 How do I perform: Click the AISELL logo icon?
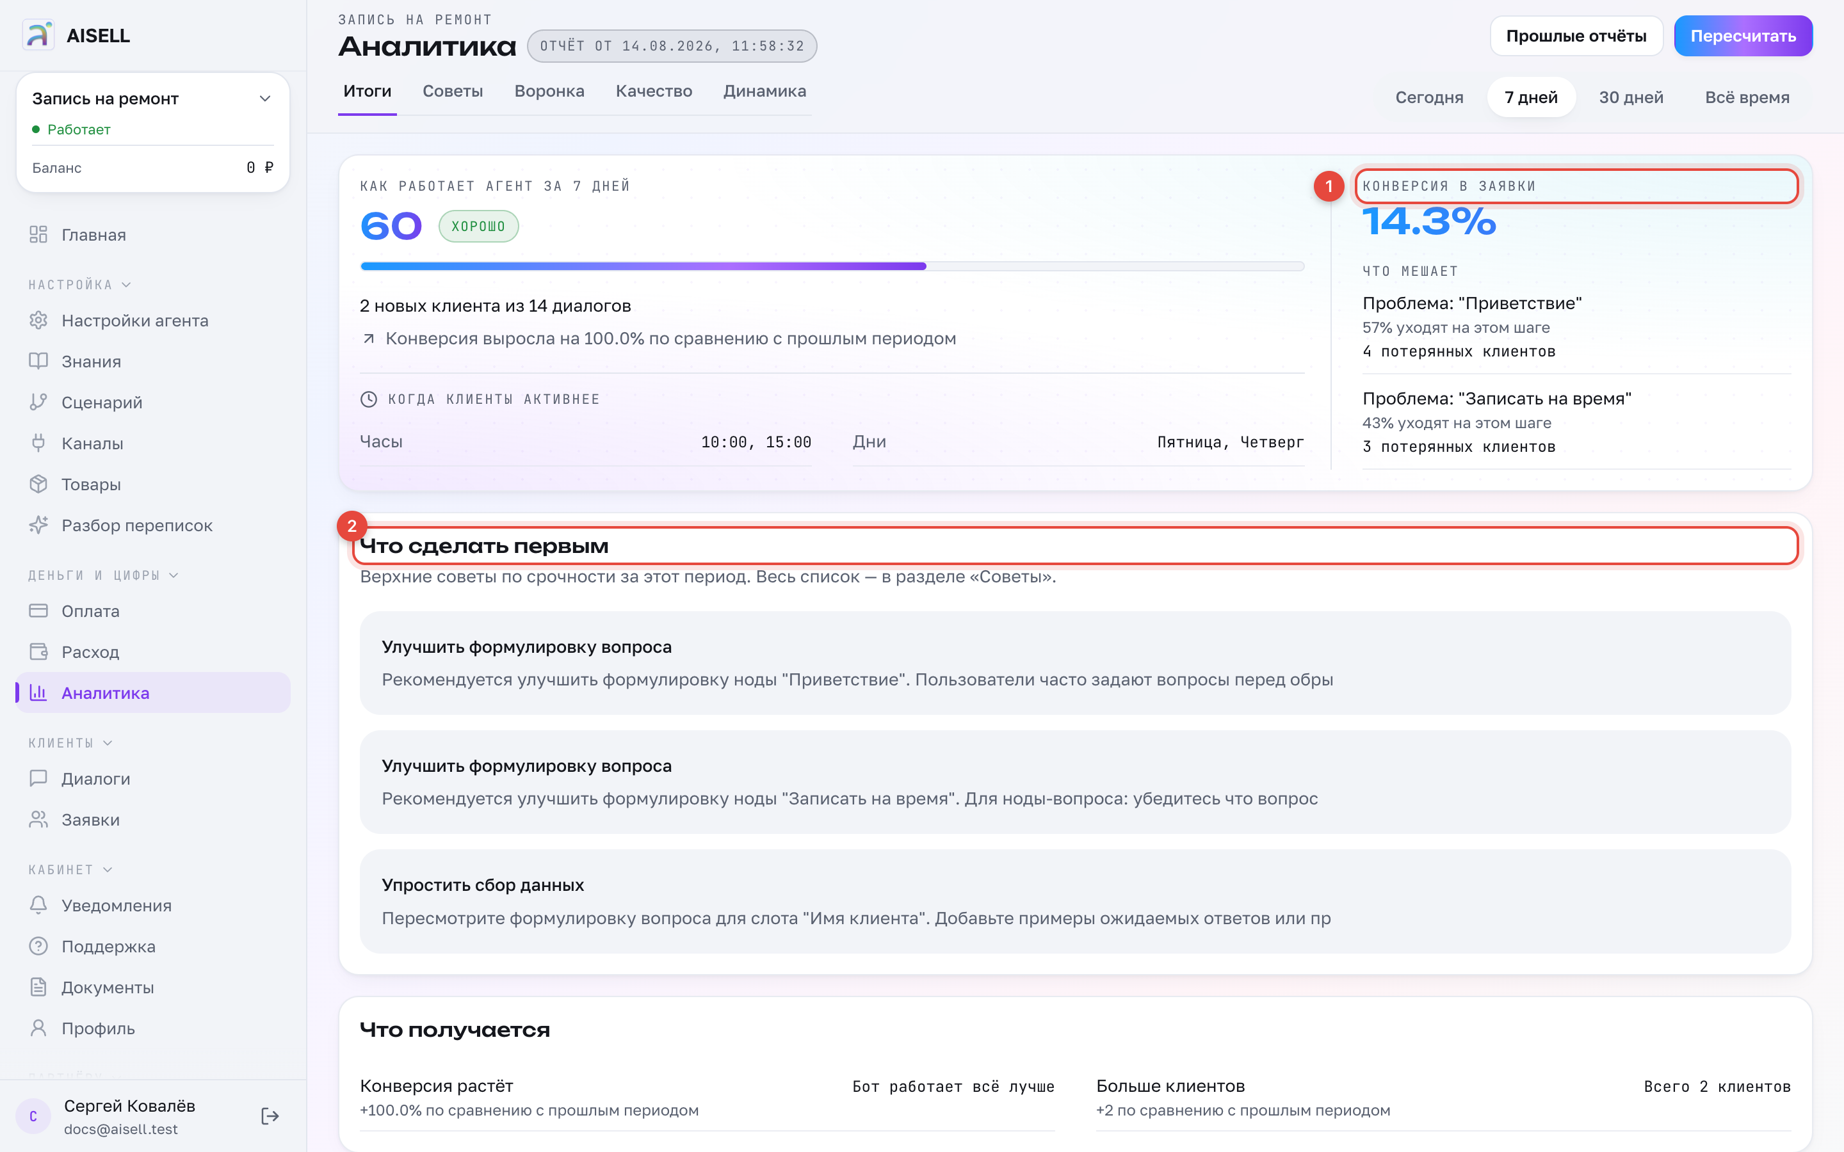pos(38,35)
